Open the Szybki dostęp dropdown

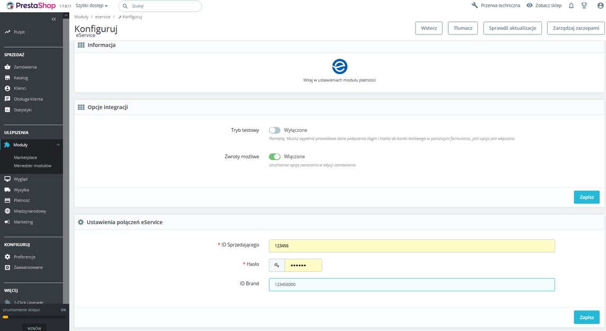pos(92,6)
